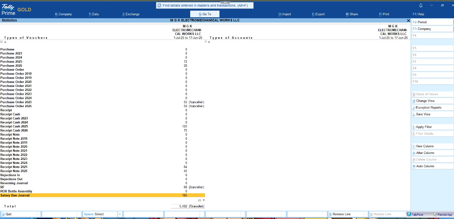Click C: New Column button

click(432, 146)
